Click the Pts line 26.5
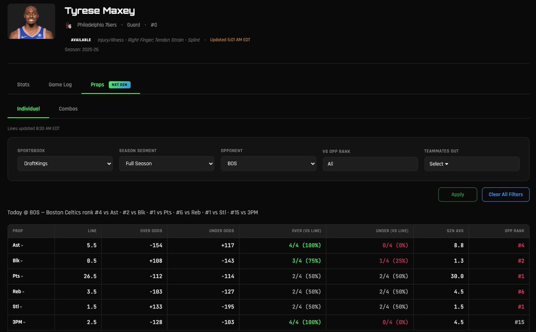Screen dimensions: 536x332 [x=89, y=276]
